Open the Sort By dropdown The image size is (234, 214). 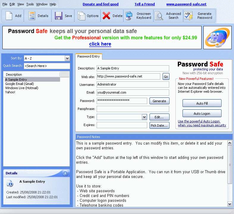pos(67,58)
